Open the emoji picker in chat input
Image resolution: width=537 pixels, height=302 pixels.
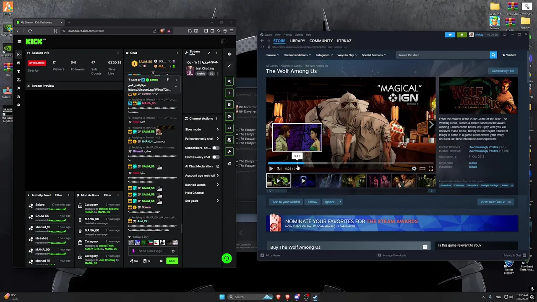173,251
